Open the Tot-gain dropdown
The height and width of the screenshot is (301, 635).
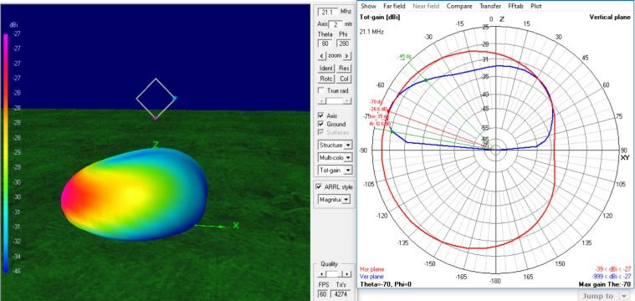coord(335,171)
